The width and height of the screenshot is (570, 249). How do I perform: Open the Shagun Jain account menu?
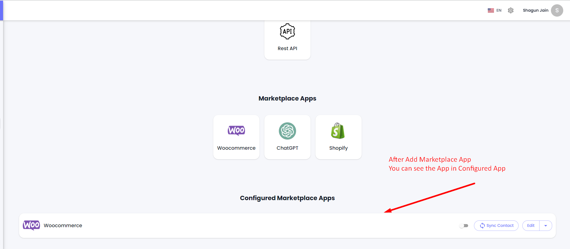tap(536, 10)
